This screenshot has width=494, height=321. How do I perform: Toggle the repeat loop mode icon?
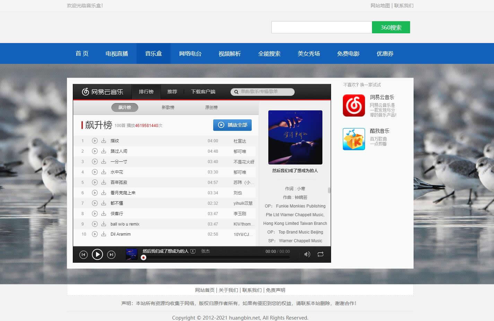click(x=321, y=254)
